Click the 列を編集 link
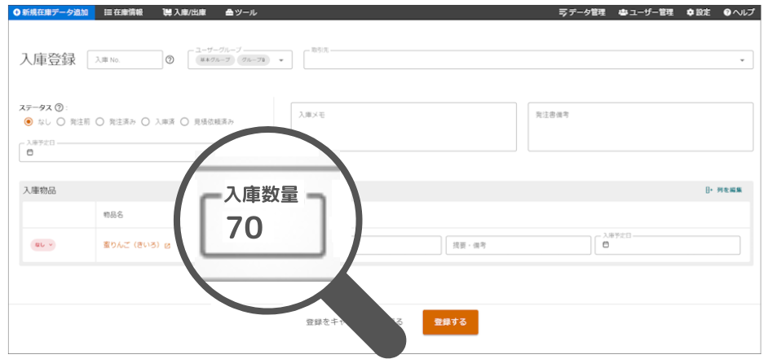The width and height of the screenshot is (768, 359). click(x=724, y=190)
